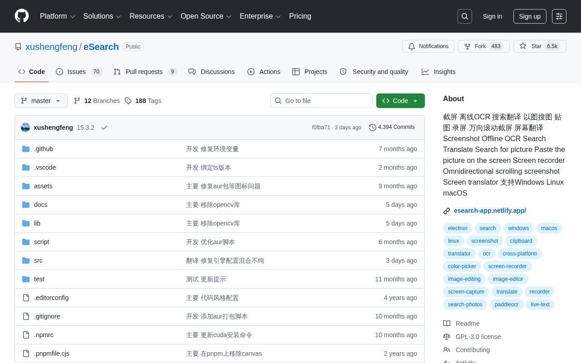Switch to the Pull requests tab
This screenshot has height=363, width=581.
[145, 72]
